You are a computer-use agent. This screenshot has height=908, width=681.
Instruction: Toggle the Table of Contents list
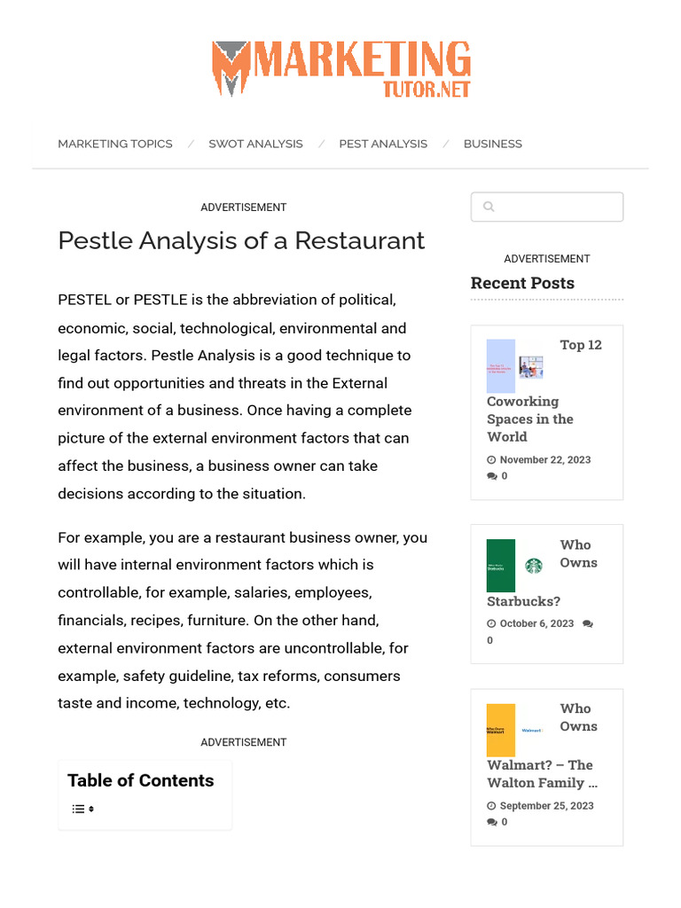point(82,809)
